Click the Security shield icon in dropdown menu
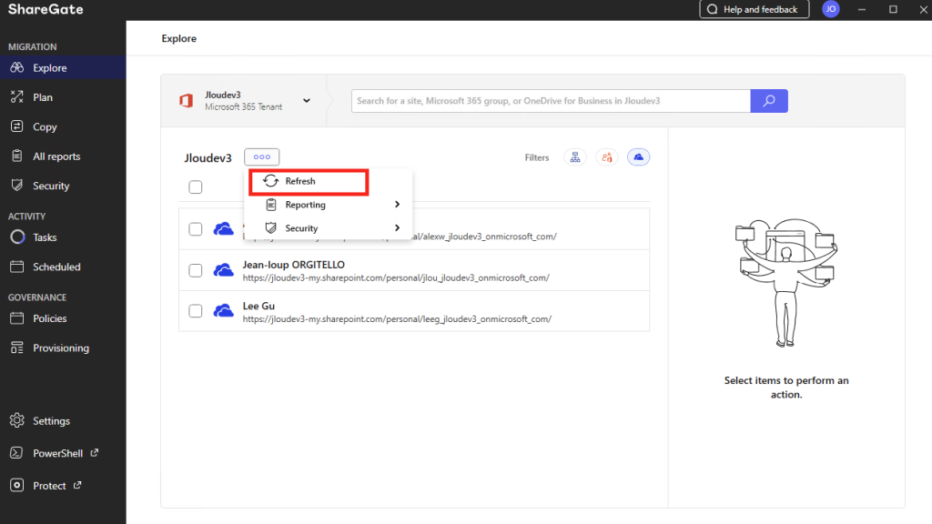Screen dimensions: 932x524 coord(271,228)
